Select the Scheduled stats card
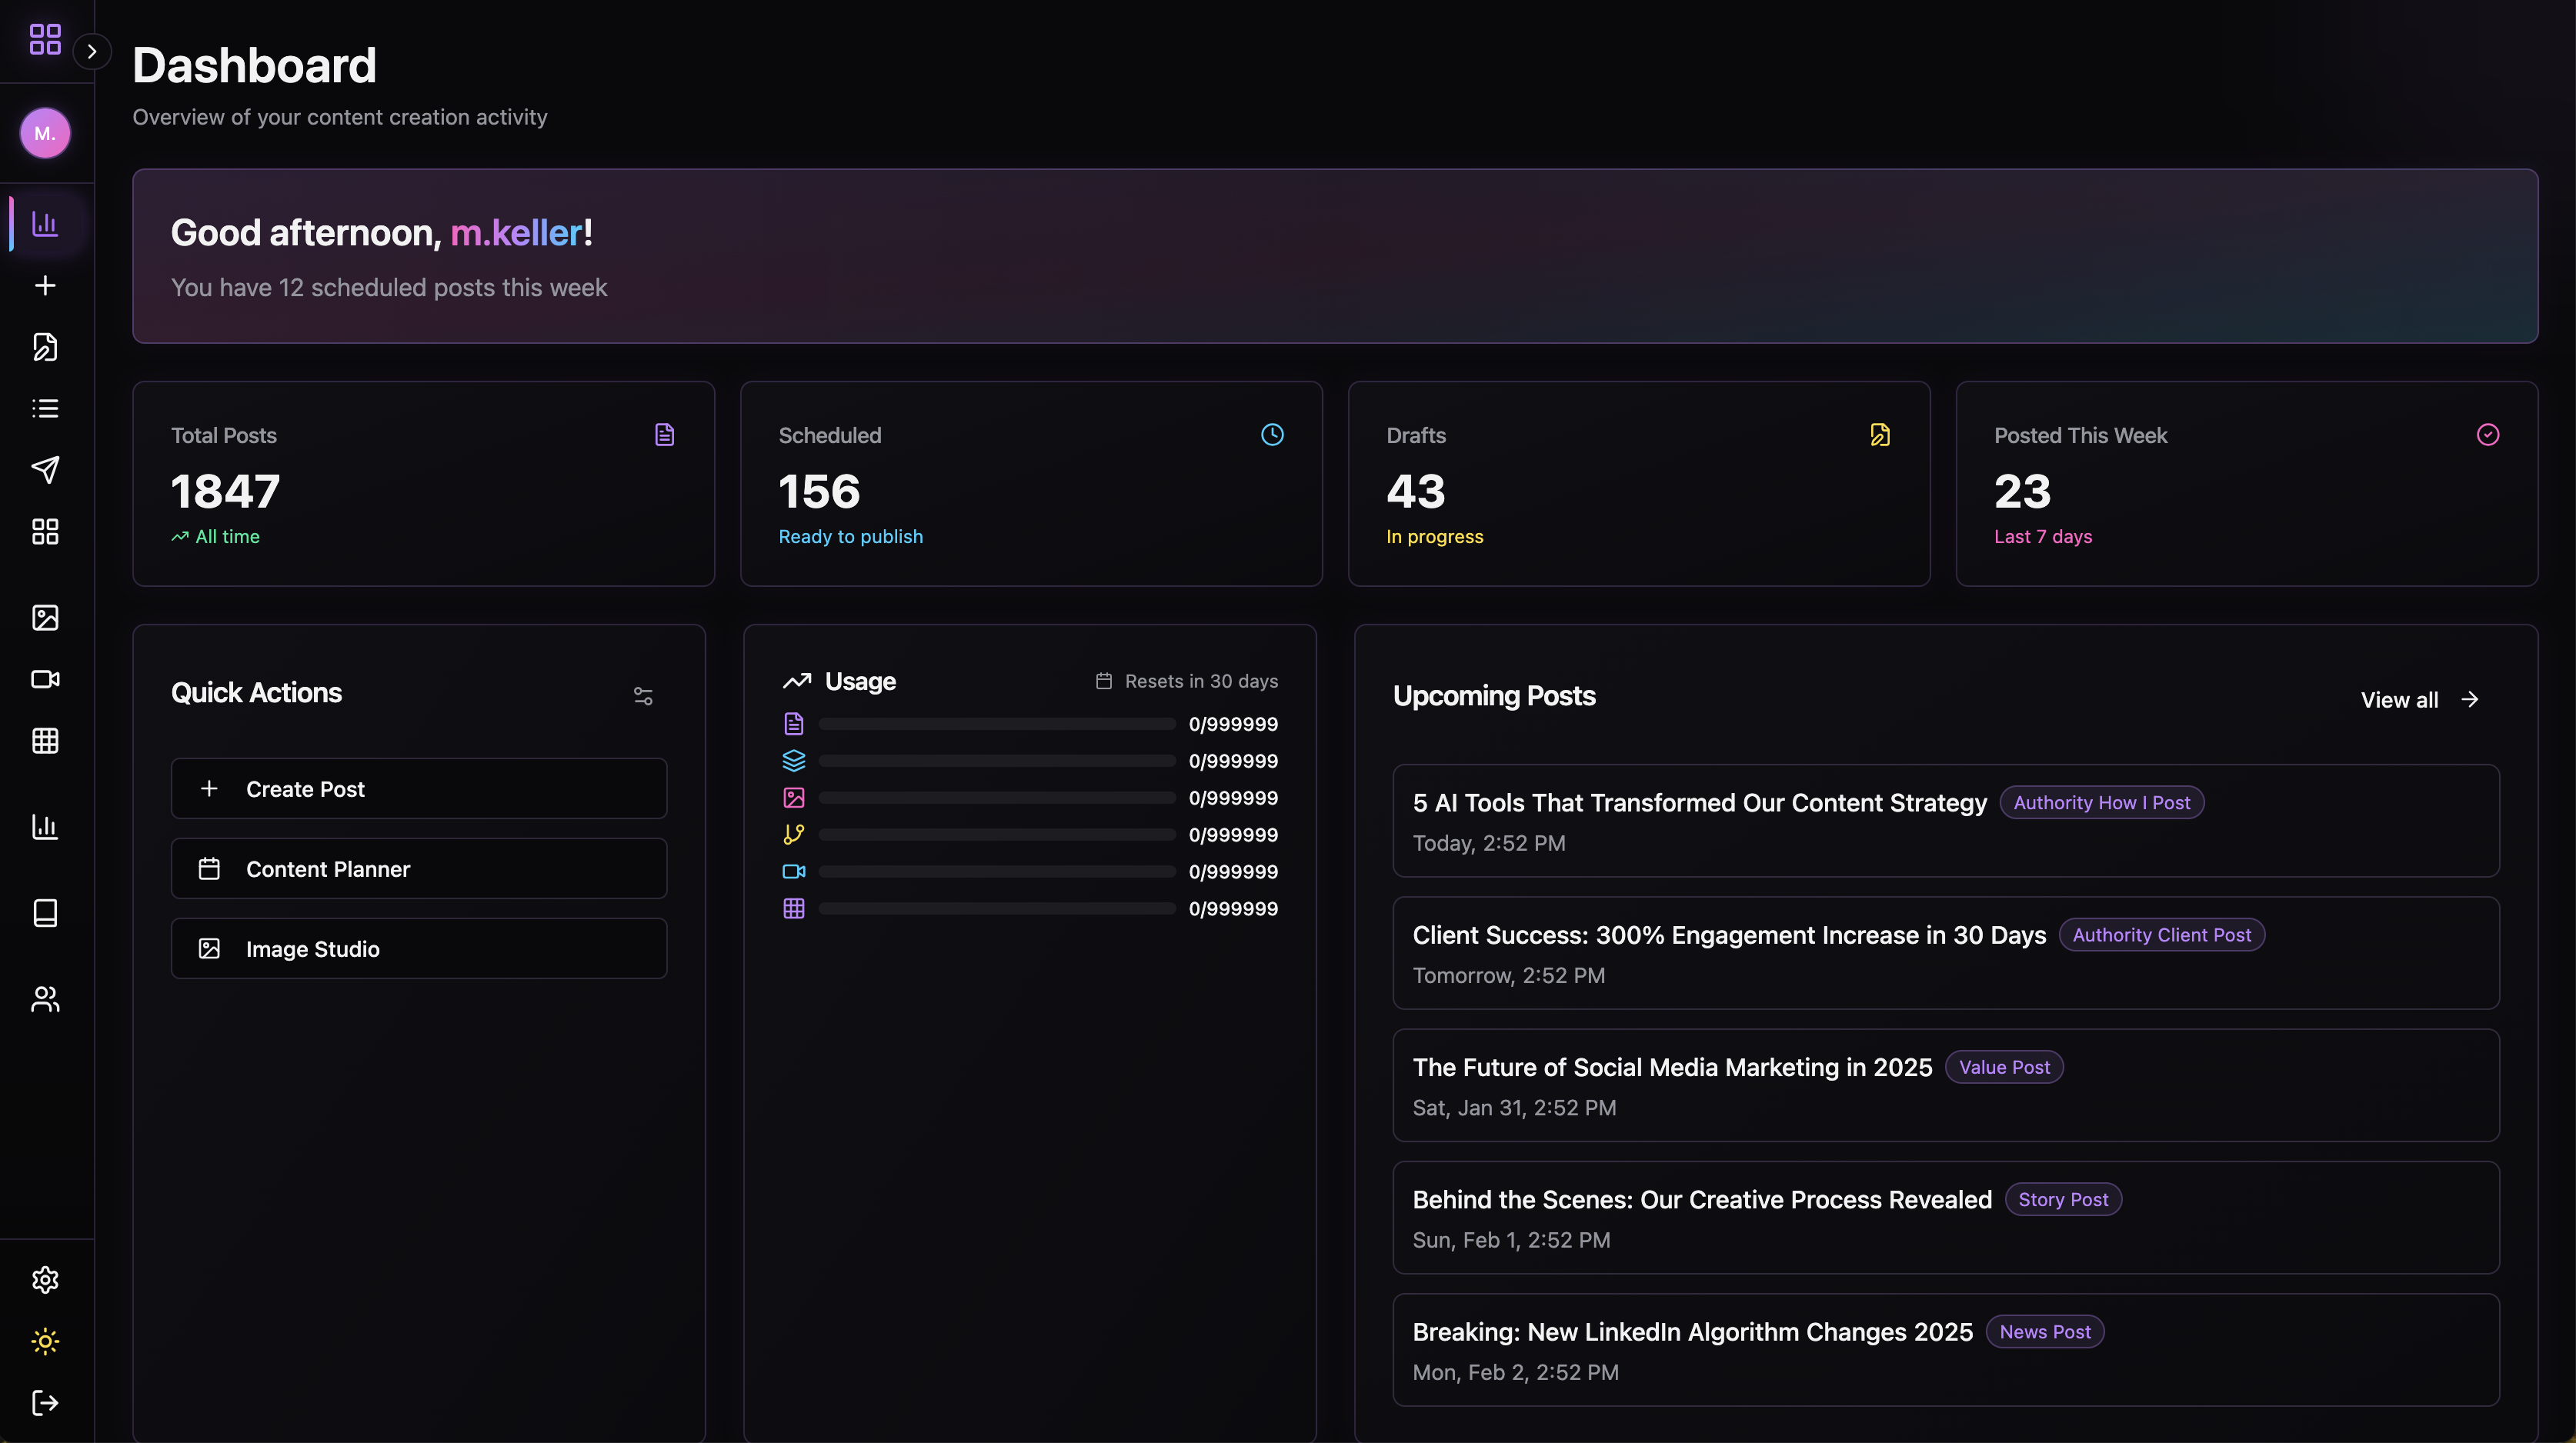This screenshot has height=1443, width=2576. (1030, 484)
